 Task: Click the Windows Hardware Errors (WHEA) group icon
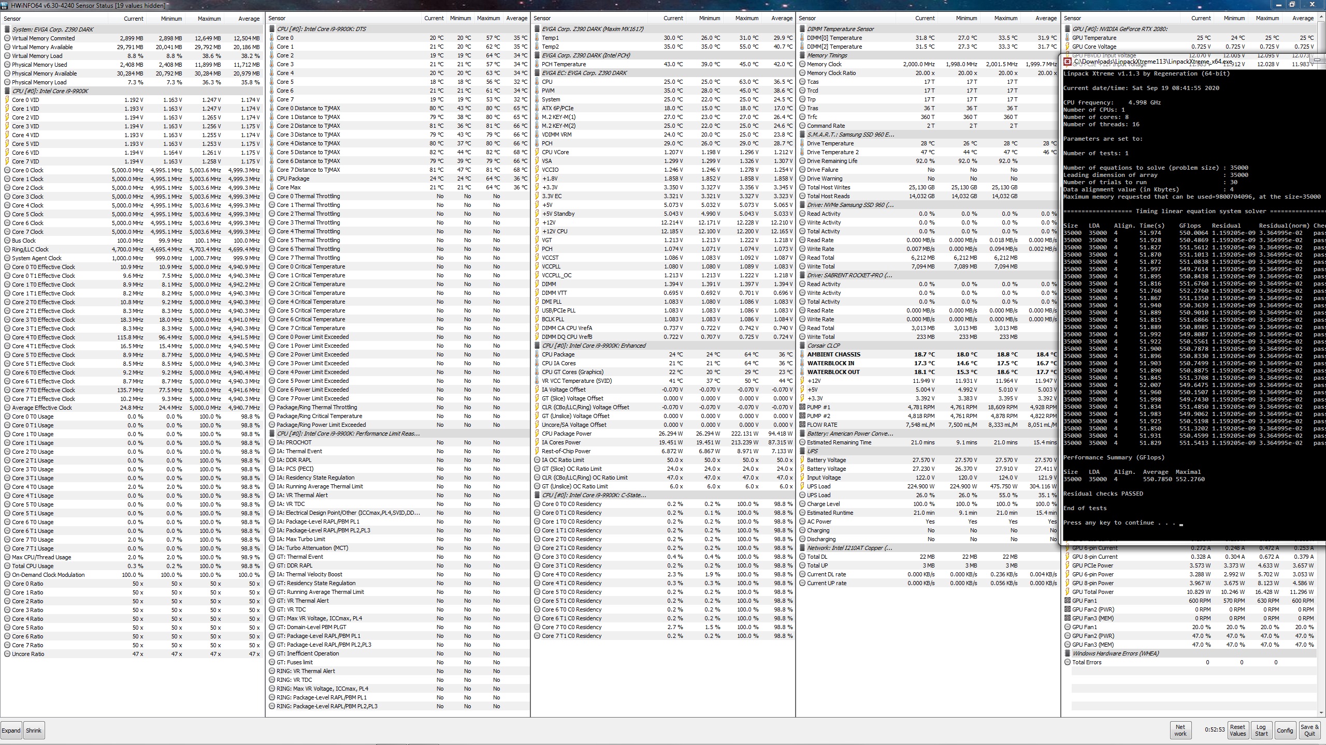click(1068, 653)
